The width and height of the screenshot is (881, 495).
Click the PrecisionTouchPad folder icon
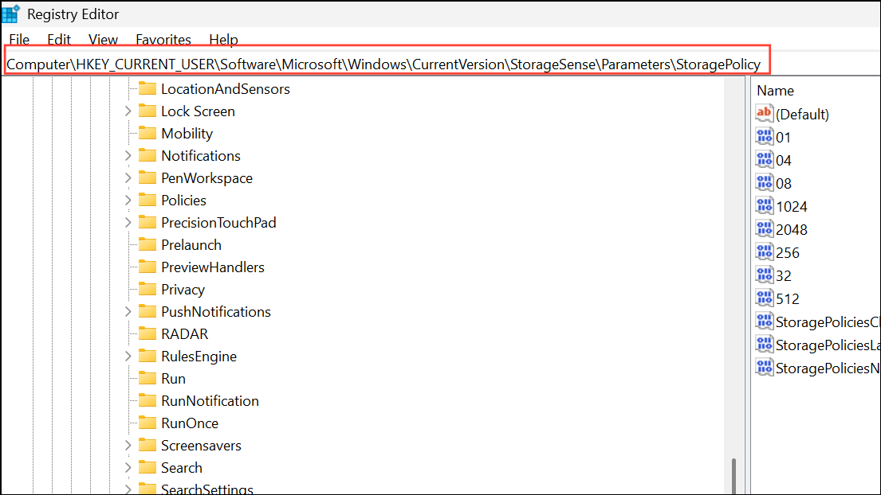click(x=147, y=223)
